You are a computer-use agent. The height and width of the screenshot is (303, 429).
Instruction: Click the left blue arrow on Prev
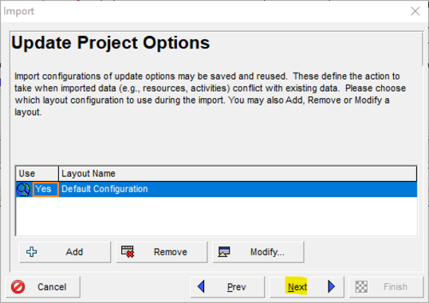click(201, 286)
